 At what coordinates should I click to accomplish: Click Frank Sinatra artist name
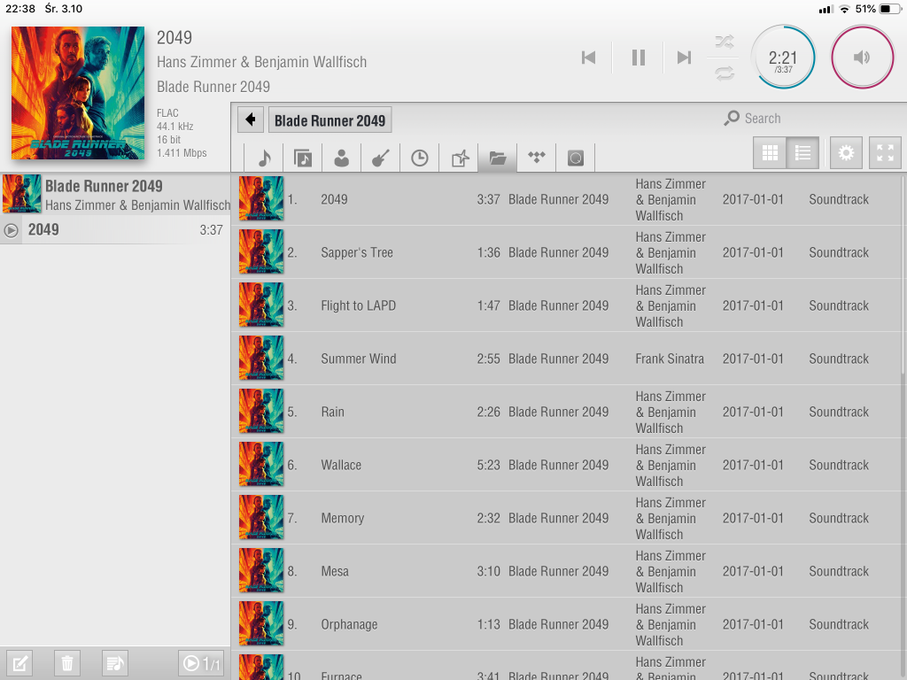coord(670,359)
